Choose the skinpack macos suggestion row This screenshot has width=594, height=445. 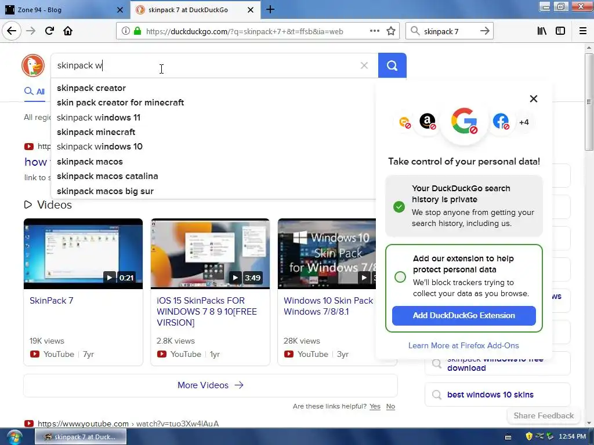pos(213,162)
